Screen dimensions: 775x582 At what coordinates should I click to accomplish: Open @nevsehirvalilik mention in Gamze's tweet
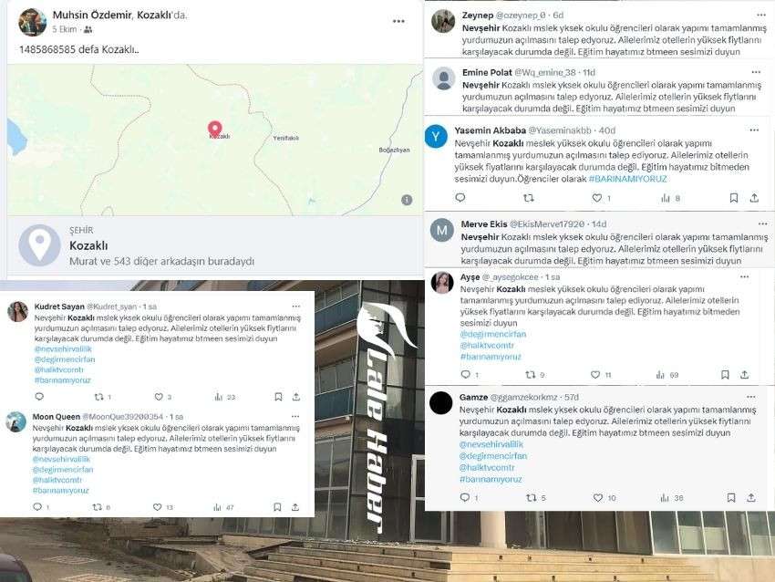[x=491, y=444]
